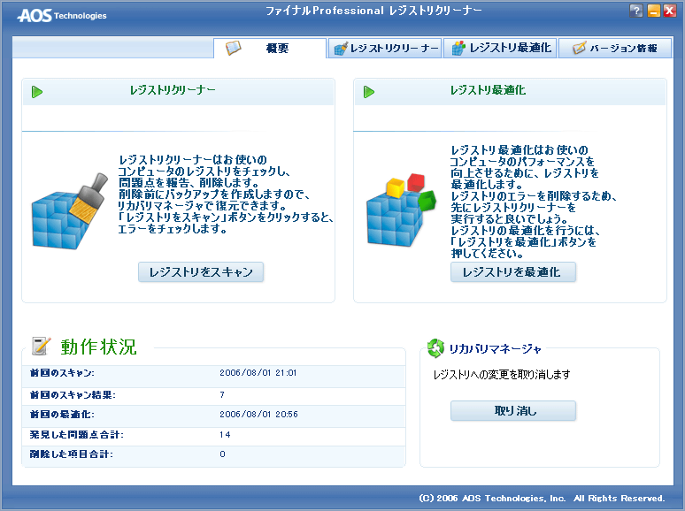Screen dimensions: 685x511
Task: Click the copyright 2006 AOS Technologies text
Action: tap(542, 499)
